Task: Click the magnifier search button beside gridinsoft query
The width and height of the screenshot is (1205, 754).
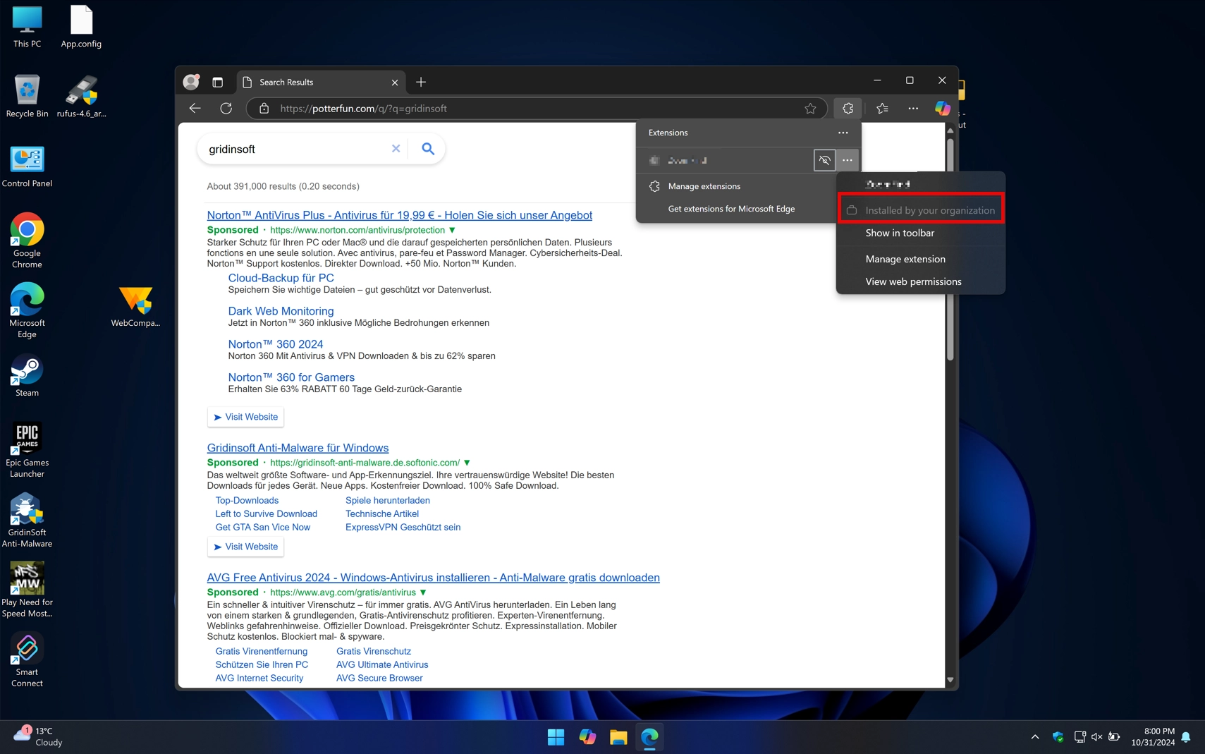Action: 427,149
